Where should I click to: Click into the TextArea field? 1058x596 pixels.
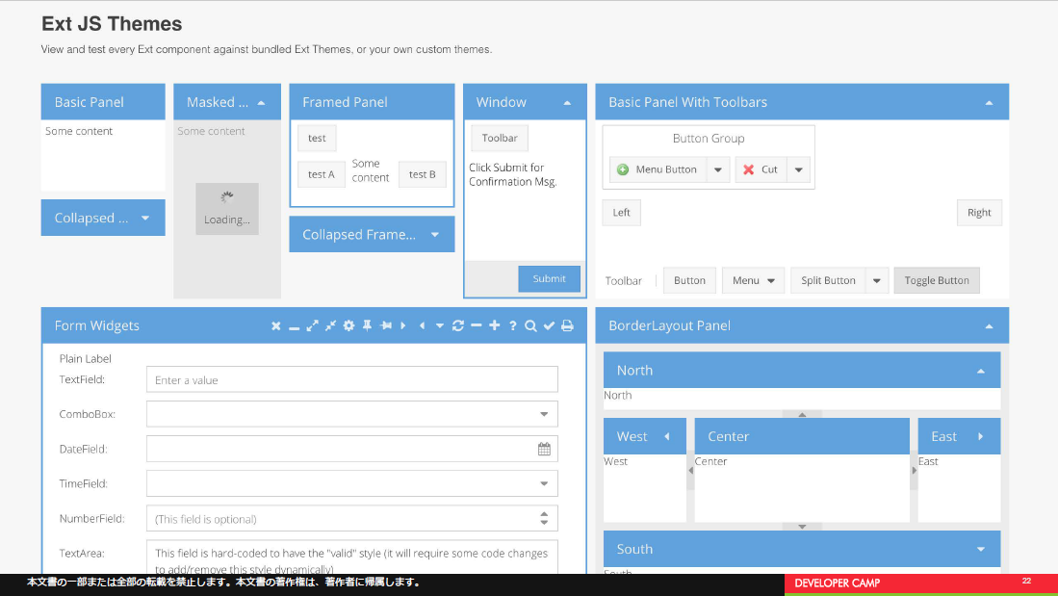click(352, 557)
